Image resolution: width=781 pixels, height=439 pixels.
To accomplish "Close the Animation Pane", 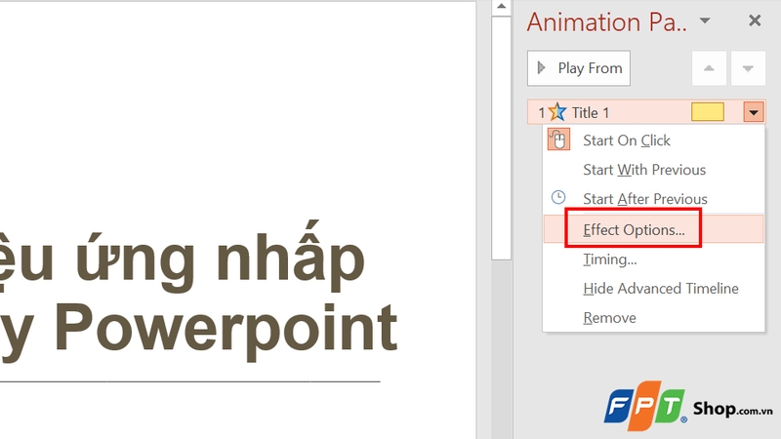I will click(755, 20).
